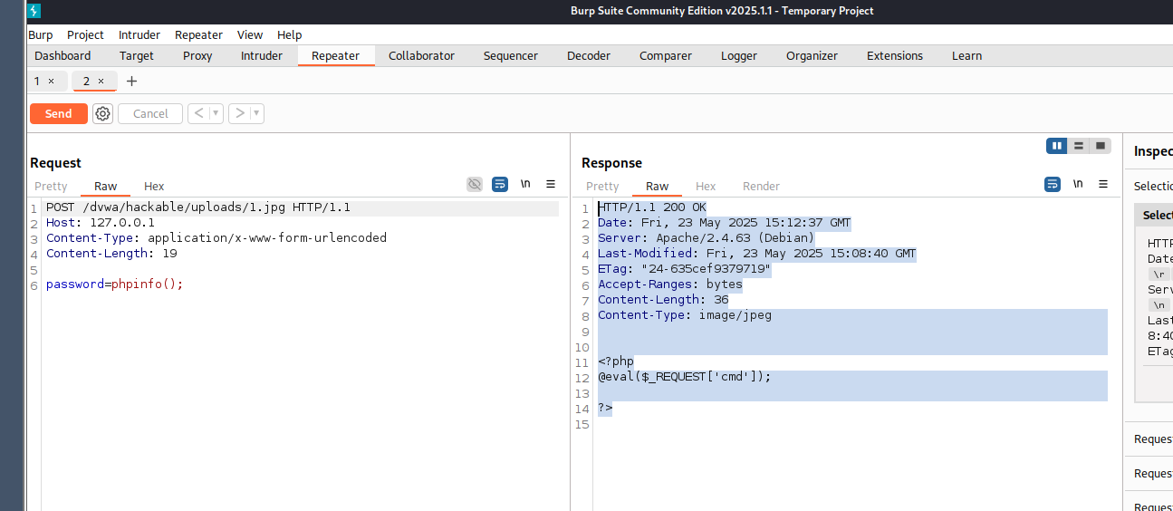
Task: Switch Response view to Render
Action: coord(761,186)
